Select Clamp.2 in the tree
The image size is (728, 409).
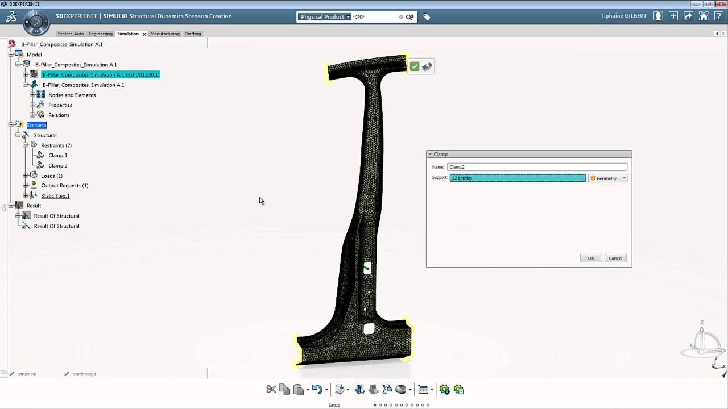58,166
